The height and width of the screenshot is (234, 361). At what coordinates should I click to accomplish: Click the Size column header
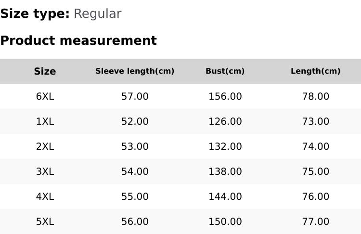(45, 71)
